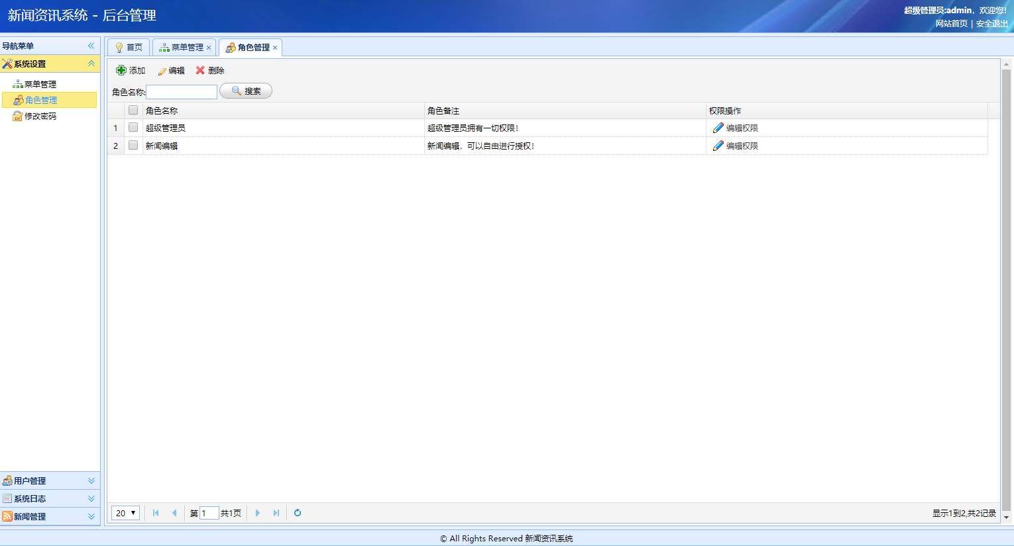Click the 搜索 search button
Screen dimensions: 1014x546
pos(246,91)
